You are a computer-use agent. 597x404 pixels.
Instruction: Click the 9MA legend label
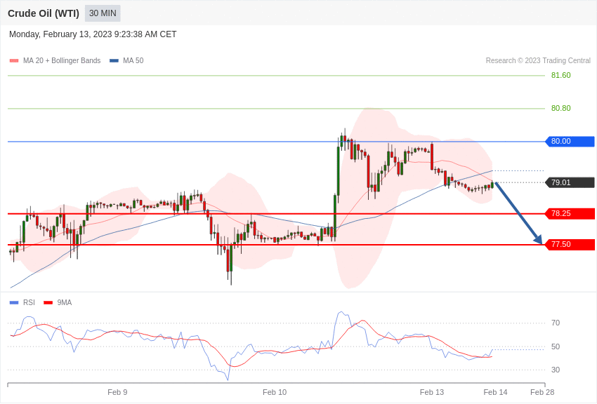[65, 302]
